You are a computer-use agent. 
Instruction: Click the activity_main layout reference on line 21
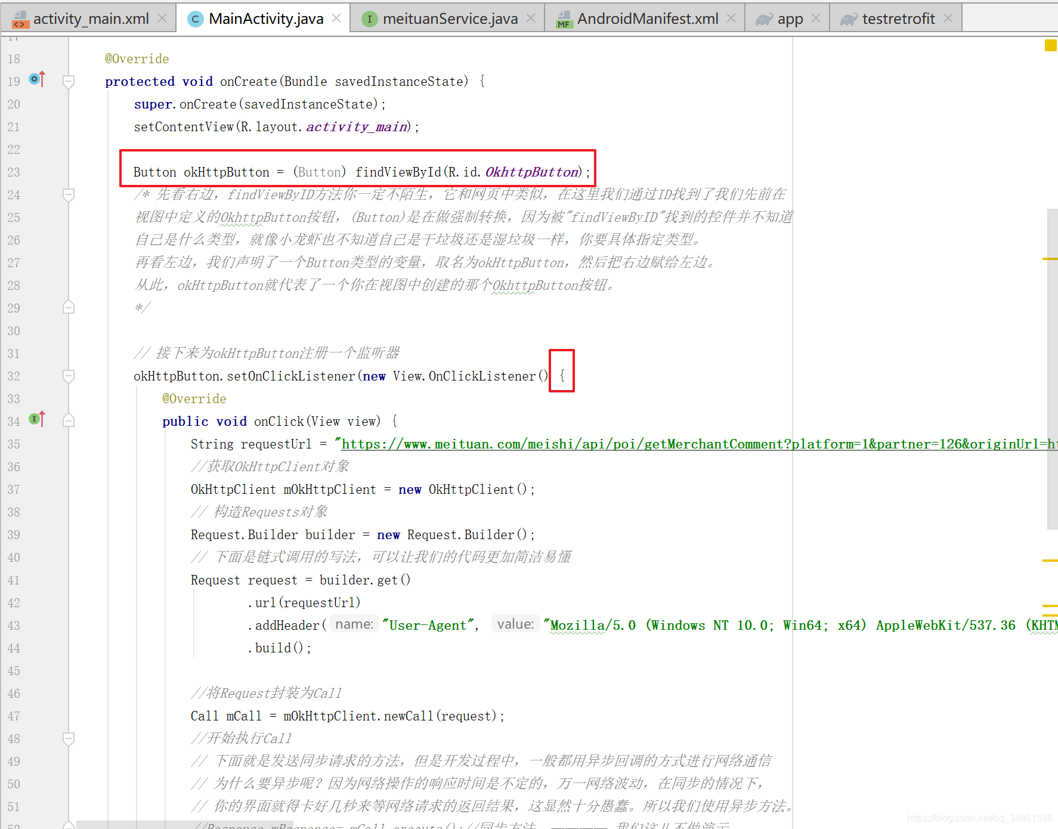357,126
